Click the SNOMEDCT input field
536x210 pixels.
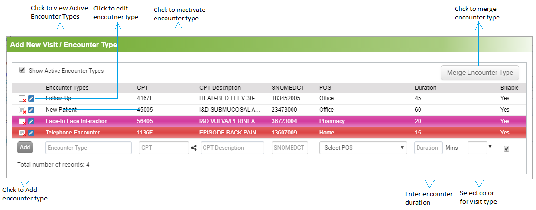pyautogui.click(x=290, y=148)
